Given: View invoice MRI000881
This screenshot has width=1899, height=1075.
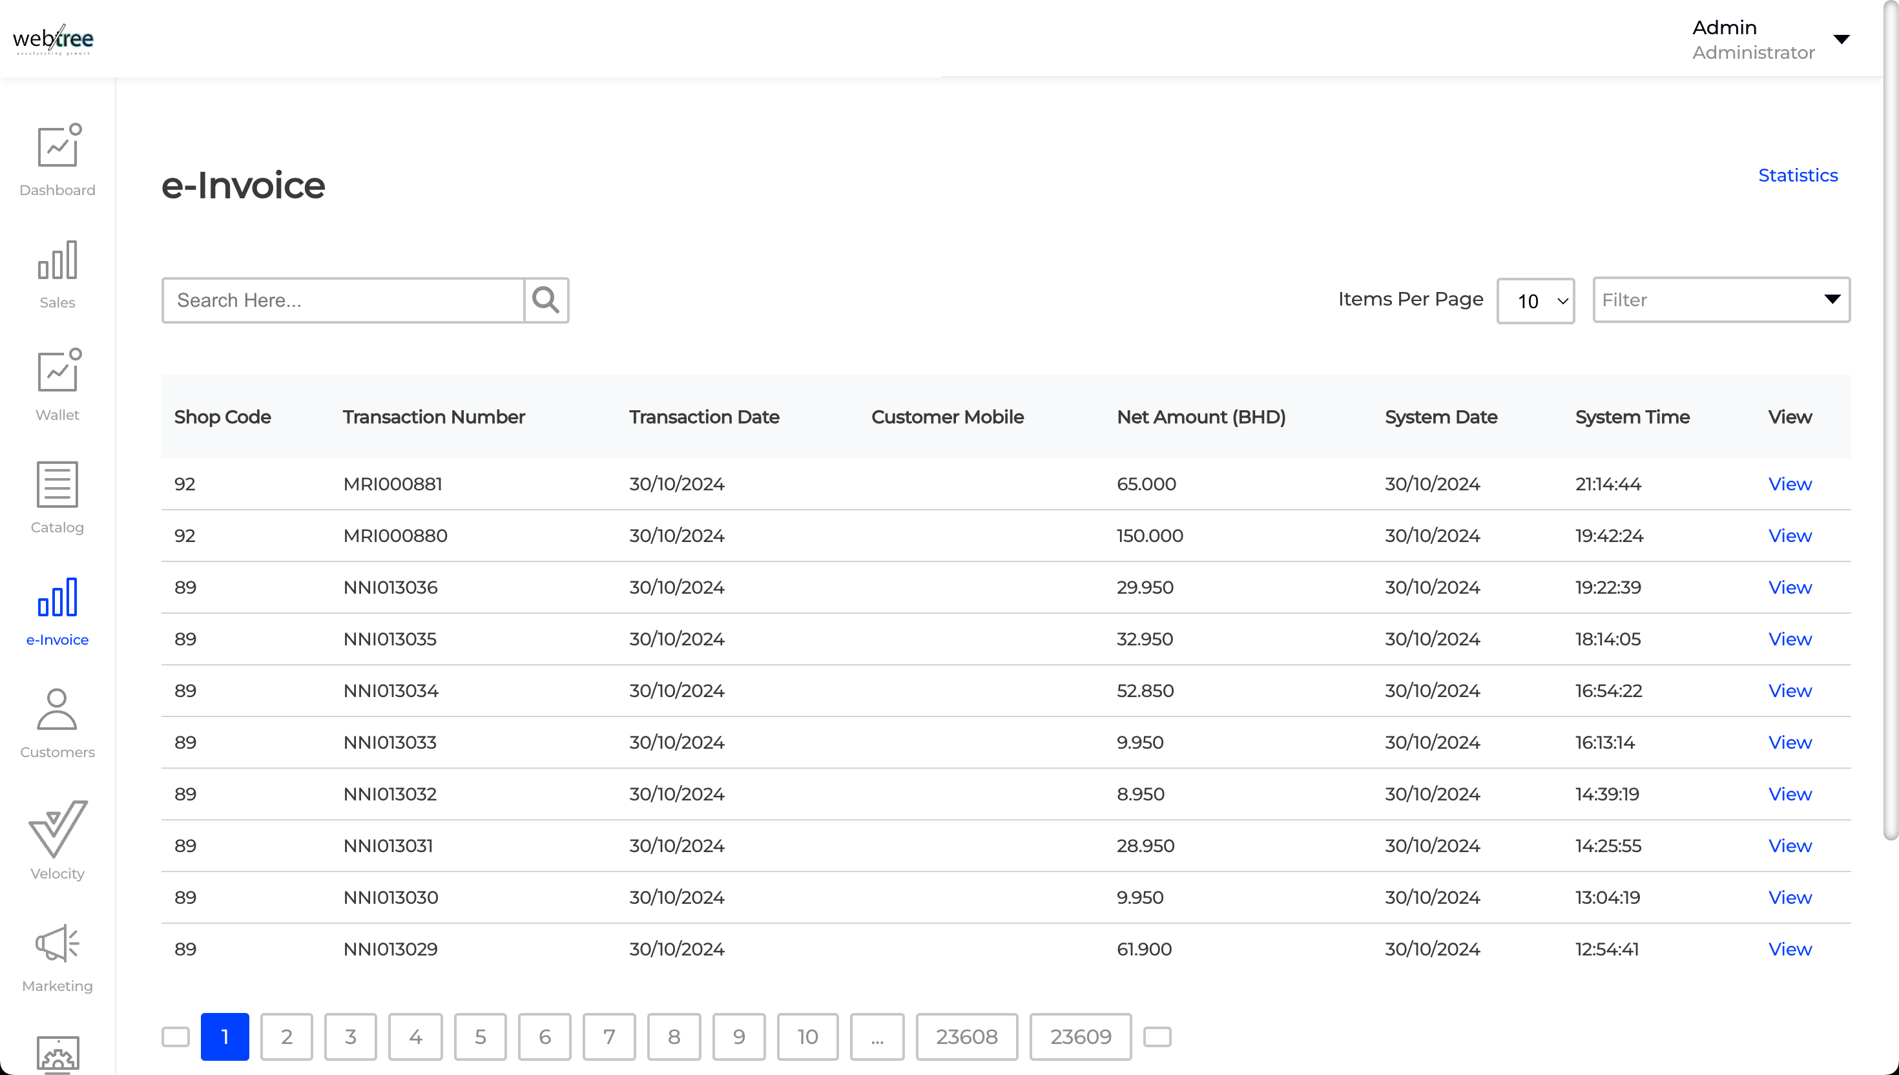Looking at the screenshot, I should 1790,485.
